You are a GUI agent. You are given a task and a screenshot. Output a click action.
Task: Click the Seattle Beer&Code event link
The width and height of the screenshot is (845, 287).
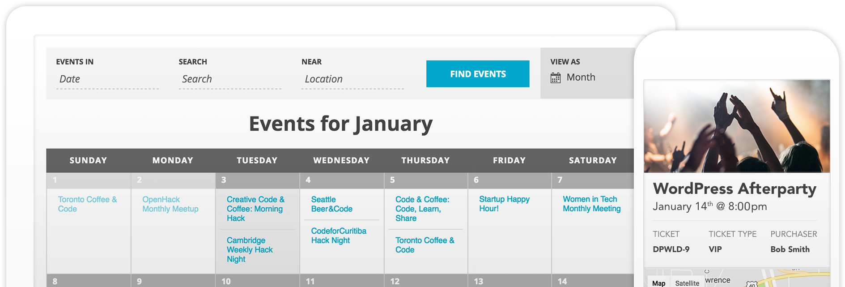pos(331,204)
